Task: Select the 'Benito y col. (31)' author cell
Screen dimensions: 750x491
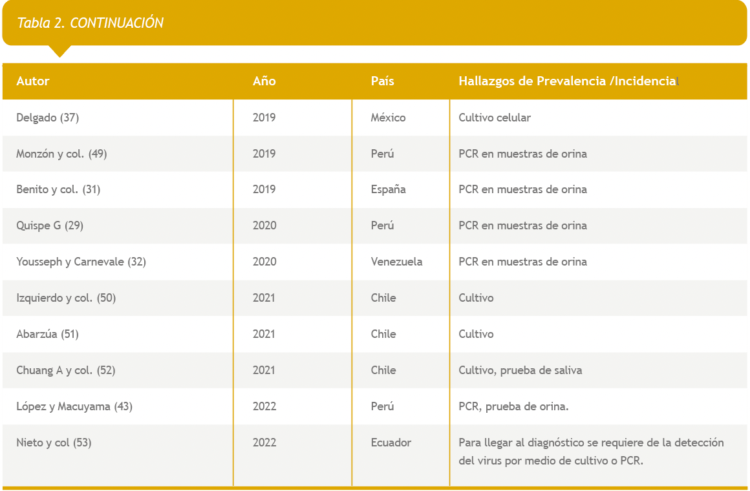Action: pyautogui.click(x=58, y=189)
